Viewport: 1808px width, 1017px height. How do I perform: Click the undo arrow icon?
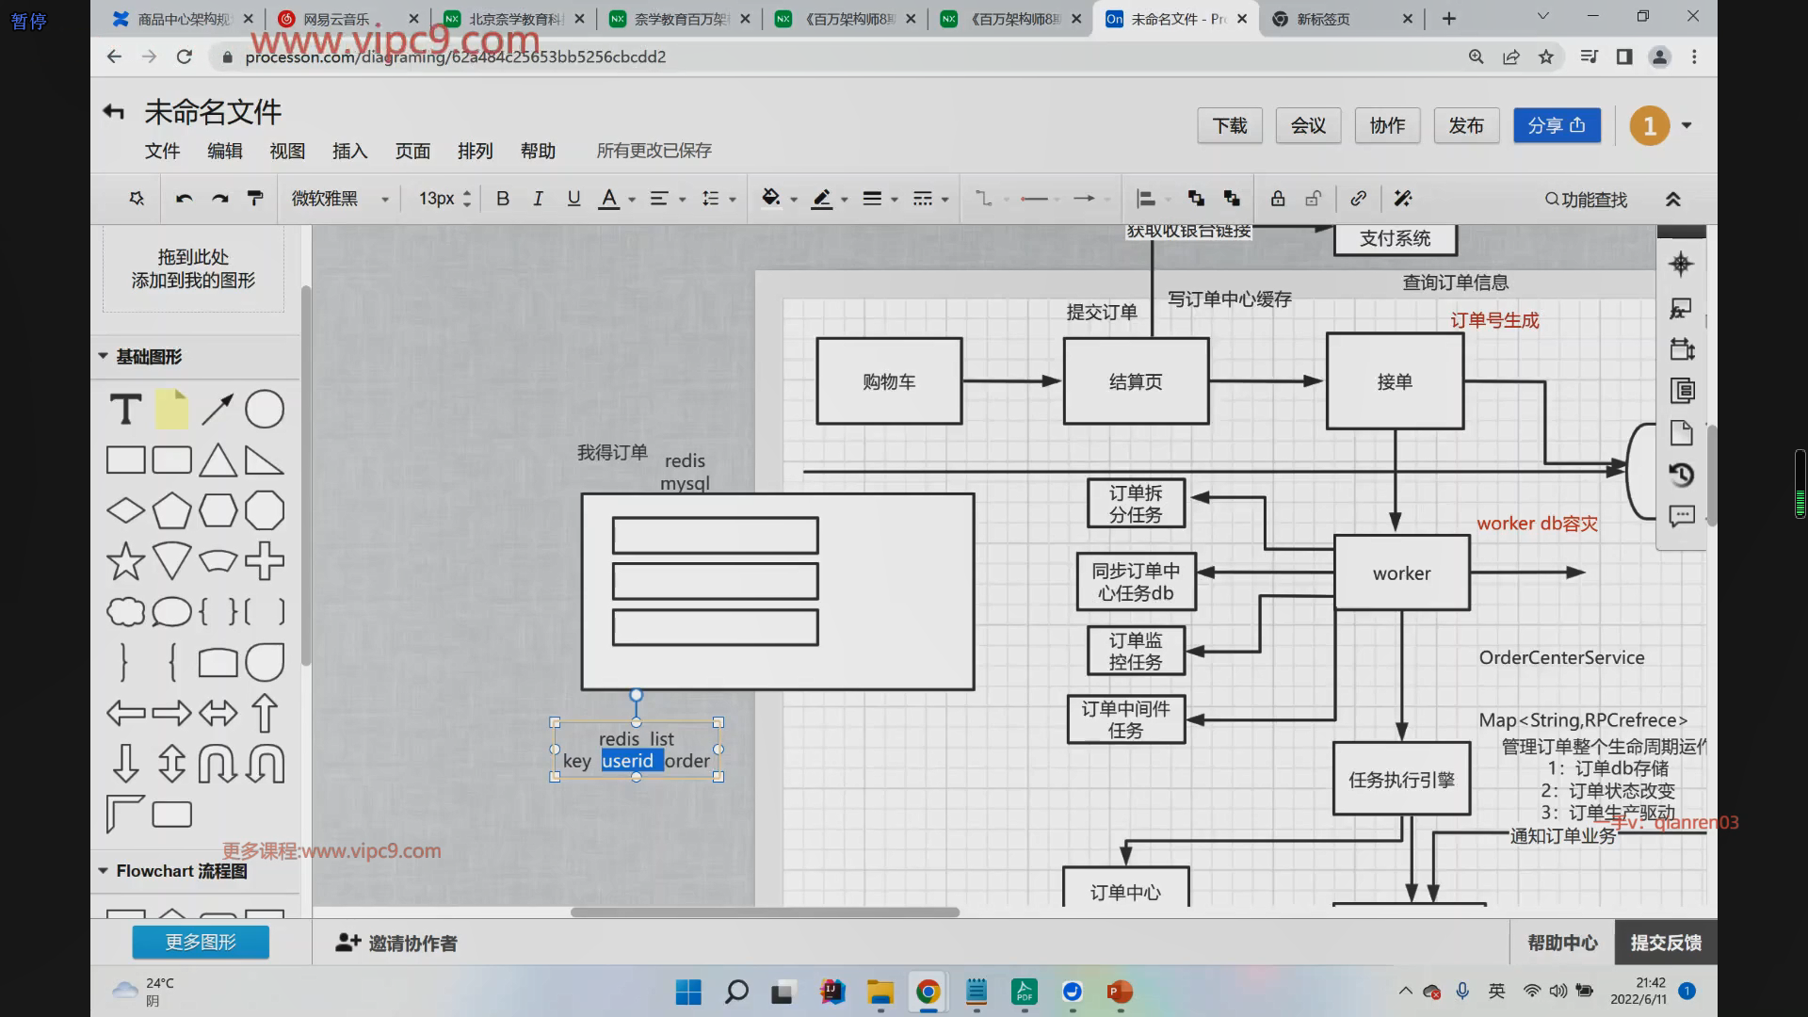pos(185,199)
